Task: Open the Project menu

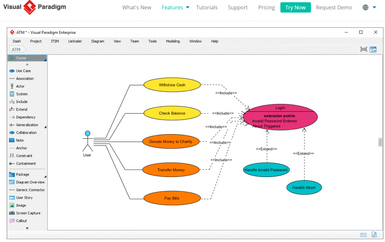Action: click(36, 41)
